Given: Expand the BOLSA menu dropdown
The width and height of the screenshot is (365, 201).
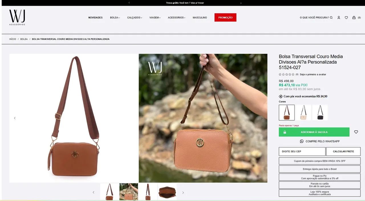Looking at the screenshot, I should pos(115,18).
